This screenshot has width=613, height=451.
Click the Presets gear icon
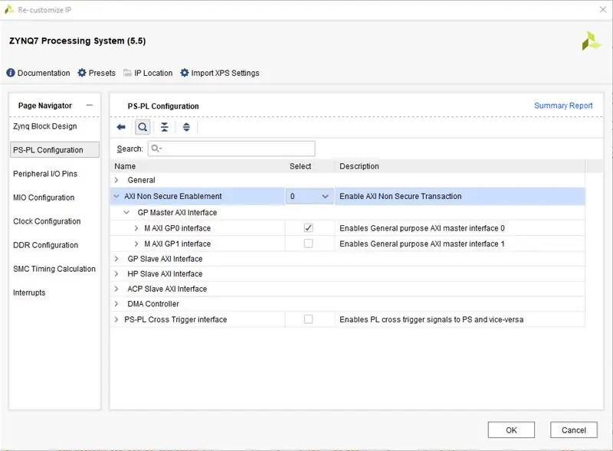[82, 73]
